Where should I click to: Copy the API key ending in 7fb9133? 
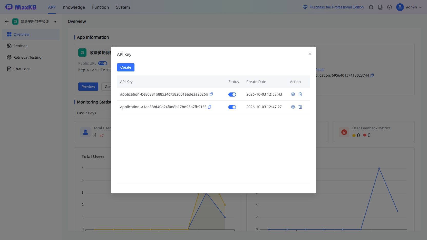pos(210,107)
